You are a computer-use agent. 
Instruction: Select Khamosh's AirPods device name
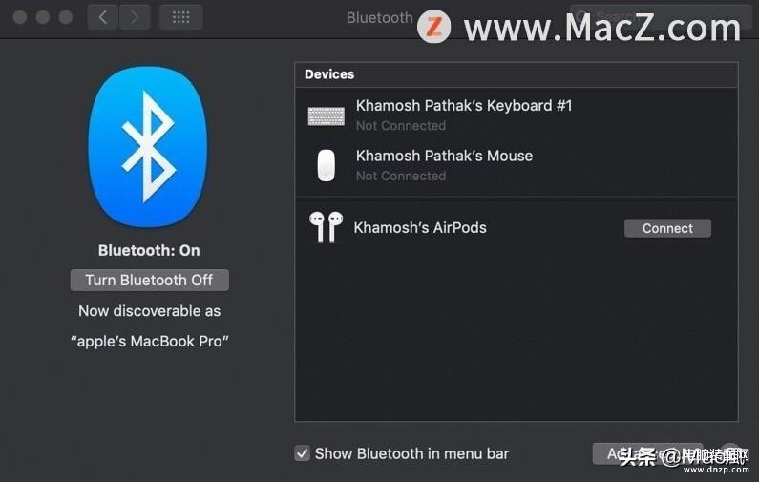[x=420, y=227]
